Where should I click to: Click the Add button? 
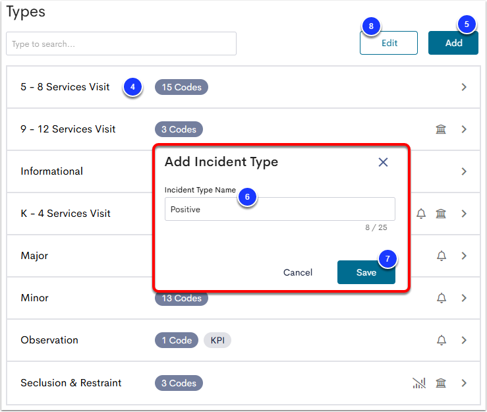[453, 43]
